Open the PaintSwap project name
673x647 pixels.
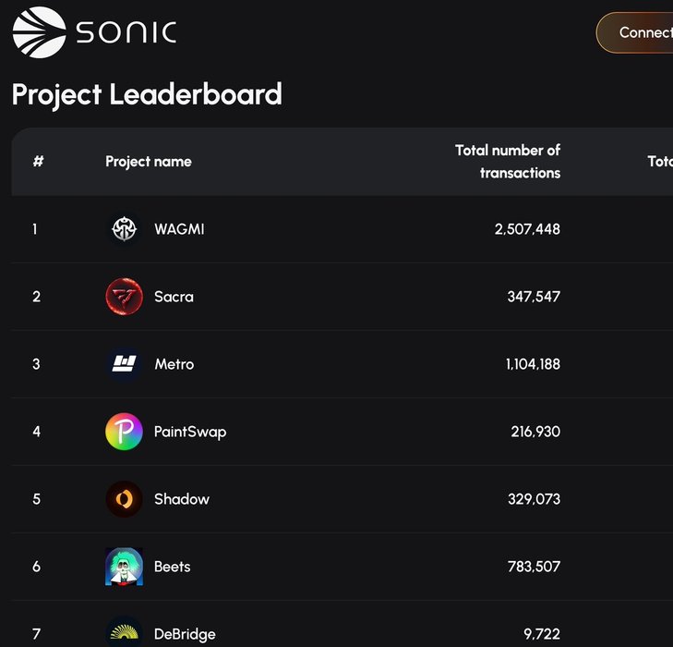point(190,432)
